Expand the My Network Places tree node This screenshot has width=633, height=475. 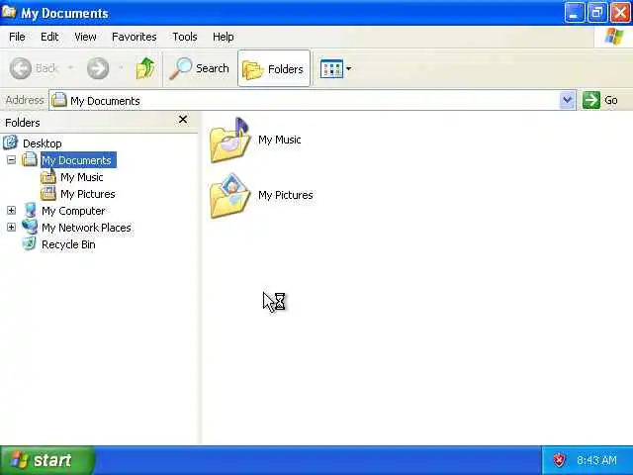[x=11, y=228]
